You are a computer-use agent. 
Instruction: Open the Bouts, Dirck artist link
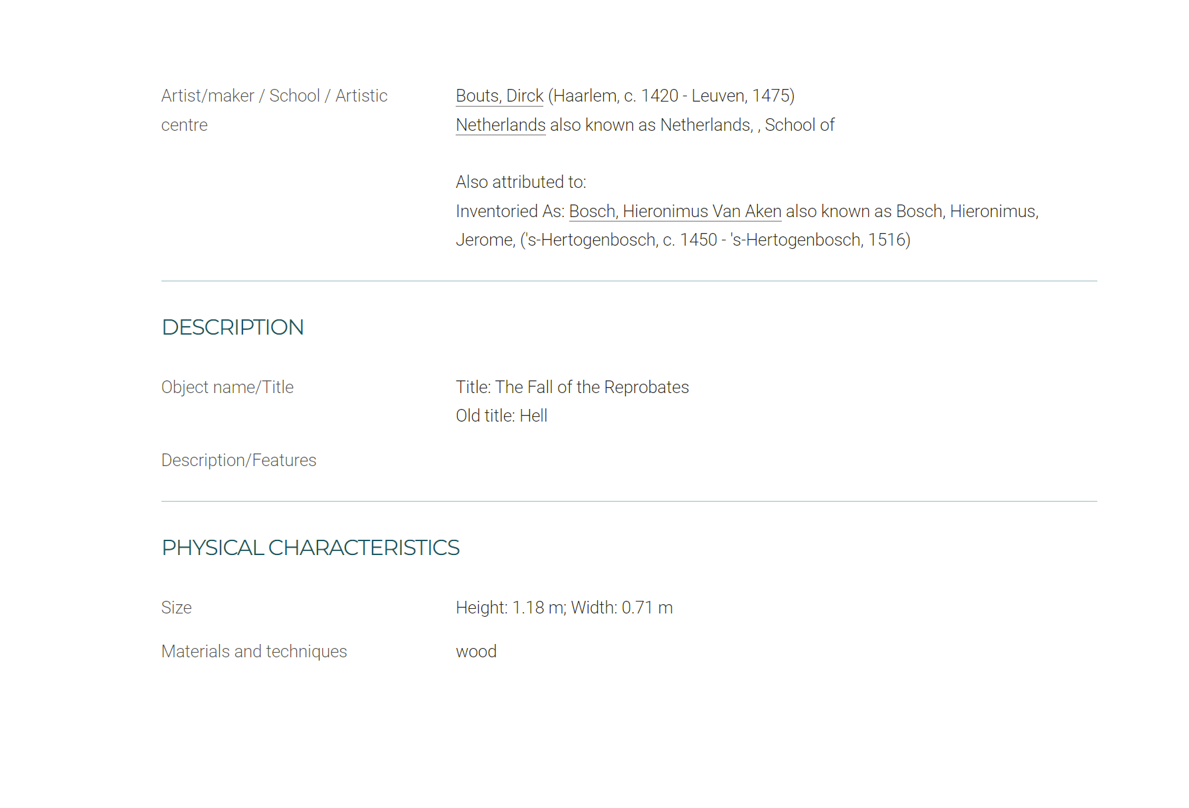[x=500, y=96]
